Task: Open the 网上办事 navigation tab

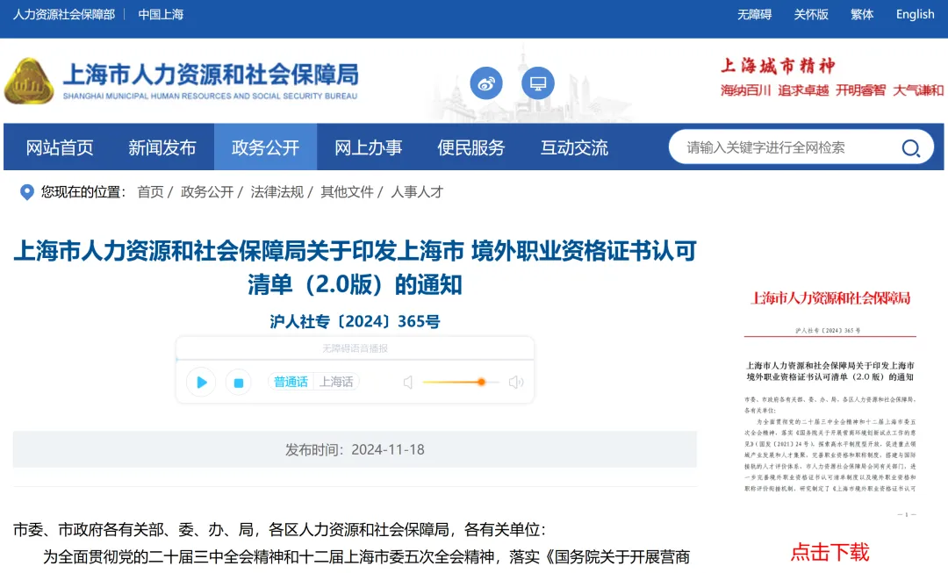Action: point(368,147)
